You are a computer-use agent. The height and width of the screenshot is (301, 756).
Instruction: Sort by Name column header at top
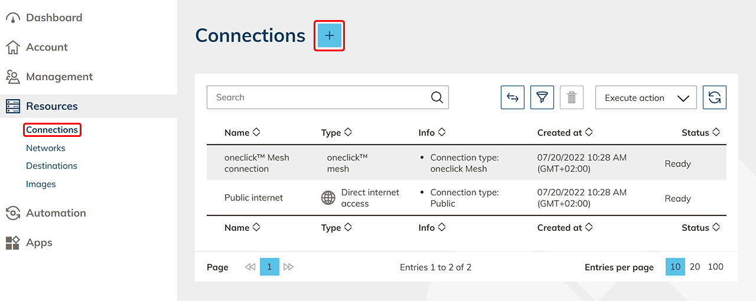pyautogui.click(x=242, y=133)
